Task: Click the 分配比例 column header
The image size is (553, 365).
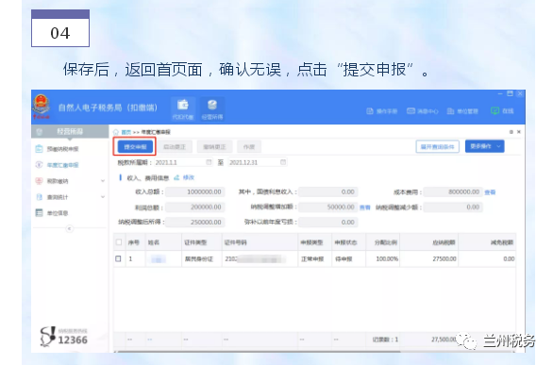Action: click(382, 242)
